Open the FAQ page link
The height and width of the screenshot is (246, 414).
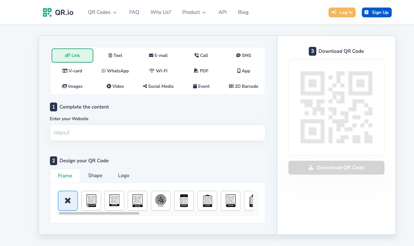pos(134,12)
